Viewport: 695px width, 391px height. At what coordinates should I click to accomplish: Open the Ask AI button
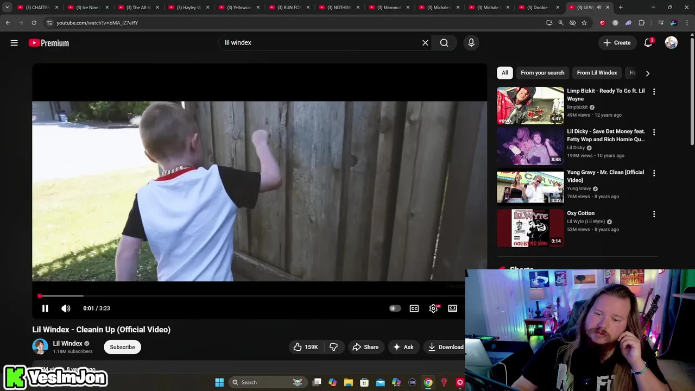(403, 347)
